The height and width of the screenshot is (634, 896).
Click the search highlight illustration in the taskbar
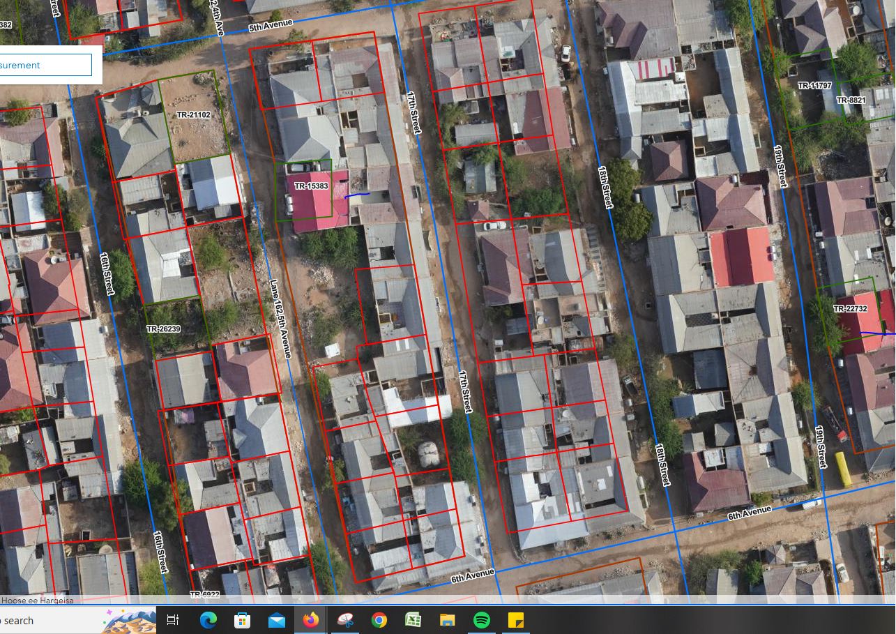click(129, 620)
